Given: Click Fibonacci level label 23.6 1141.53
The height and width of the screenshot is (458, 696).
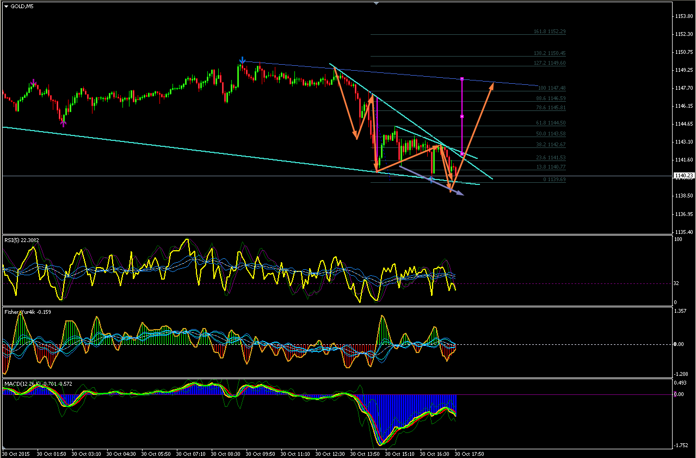Looking at the screenshot, I should [x=551, y=158].
